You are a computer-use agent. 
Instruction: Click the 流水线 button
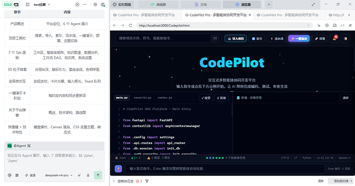click(277, 39)
